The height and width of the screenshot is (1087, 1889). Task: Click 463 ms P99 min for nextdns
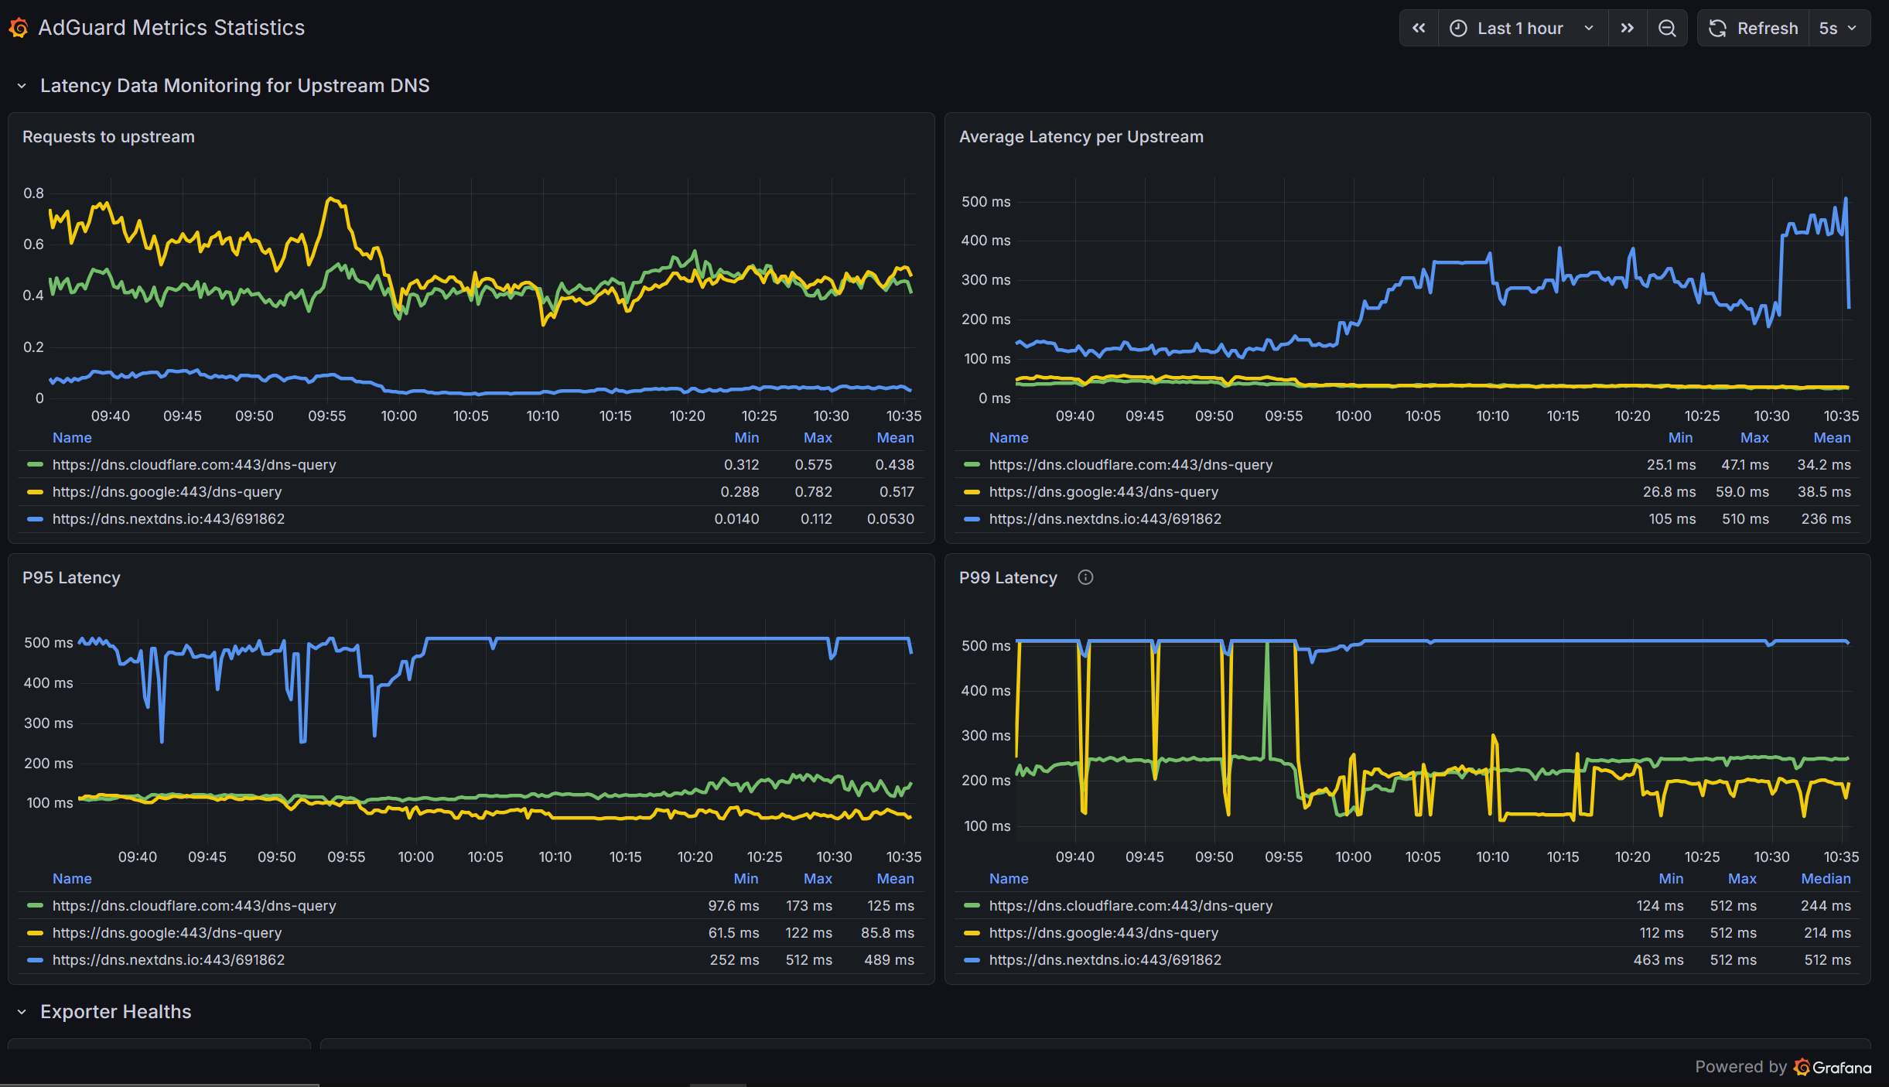pyautogui.click(x=1658, y=960)
